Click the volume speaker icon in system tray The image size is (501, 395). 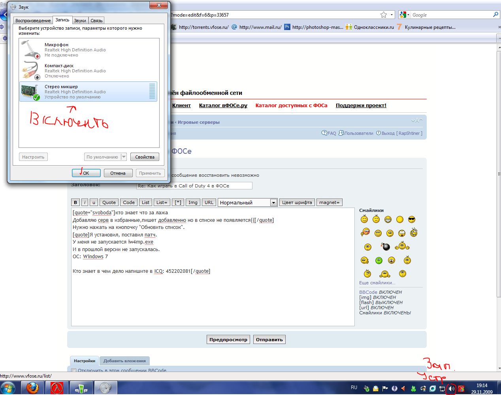pos(451,389)
